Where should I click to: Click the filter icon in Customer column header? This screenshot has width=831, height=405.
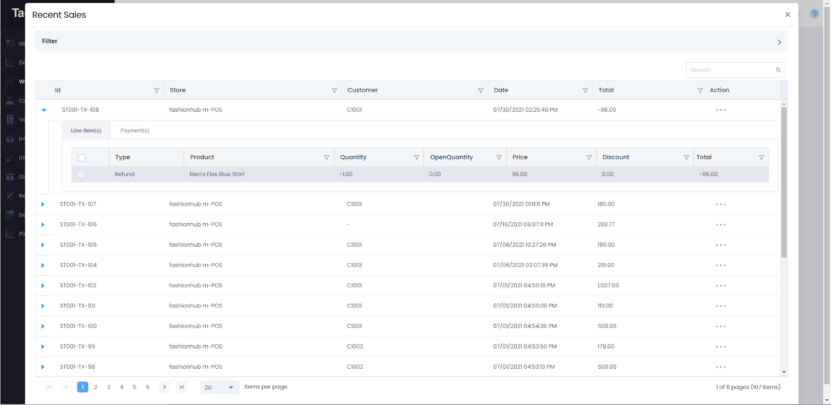(480, 90)
